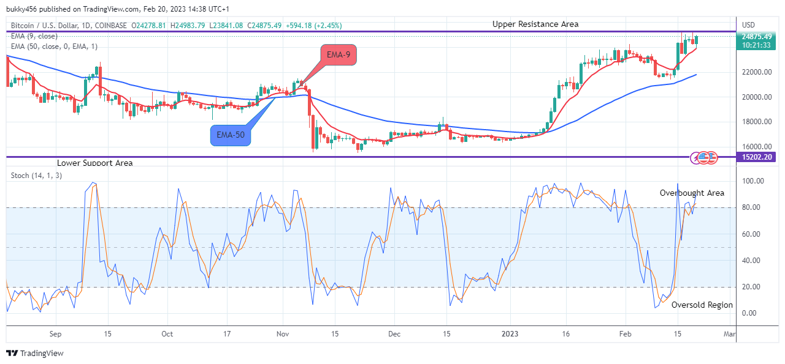Click the EMA-50 blue callout label
The image size is (785, 364).
point(231,135)
